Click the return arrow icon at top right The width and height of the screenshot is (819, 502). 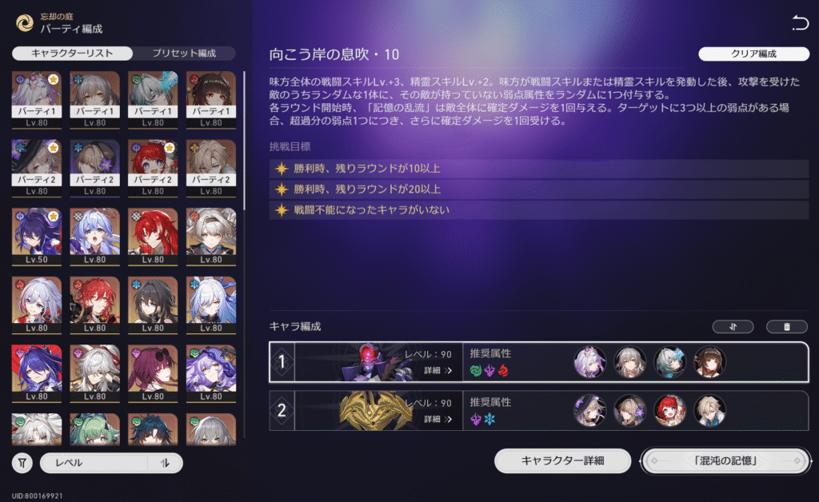(800, 23)
